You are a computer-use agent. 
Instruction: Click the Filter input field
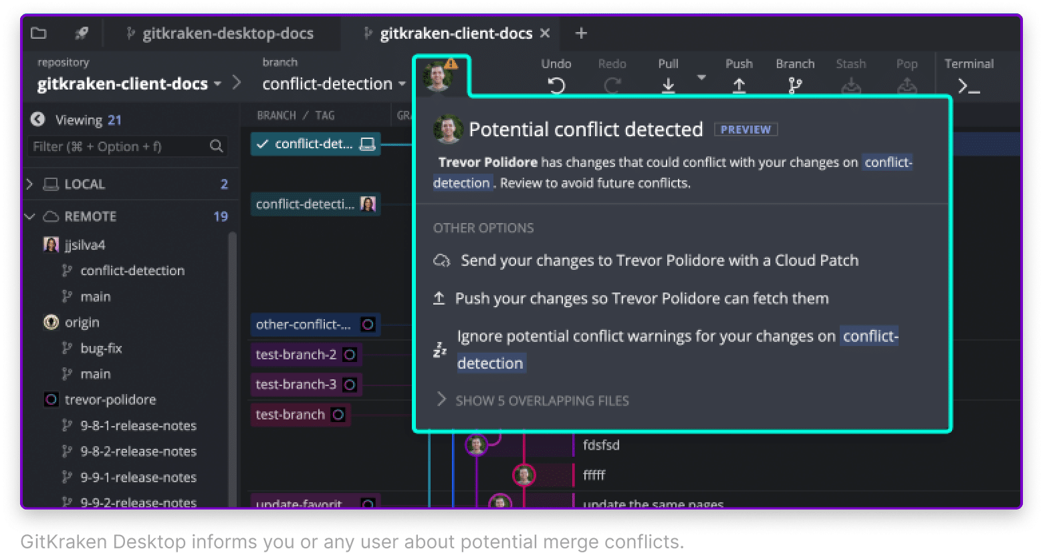point(119,146)
